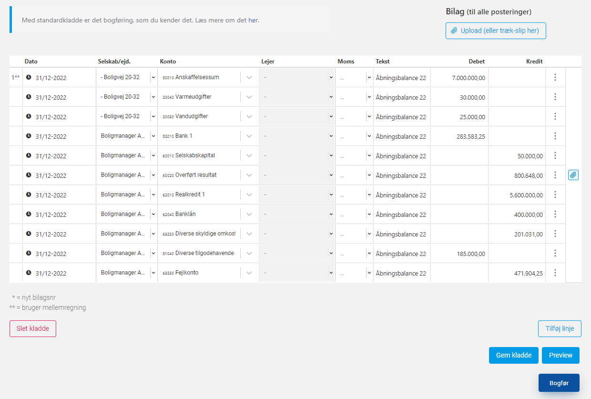591x399 pixels.
Task: Open the three-dot menu for Vandudgifter row
Action: [x=555, y=116]
